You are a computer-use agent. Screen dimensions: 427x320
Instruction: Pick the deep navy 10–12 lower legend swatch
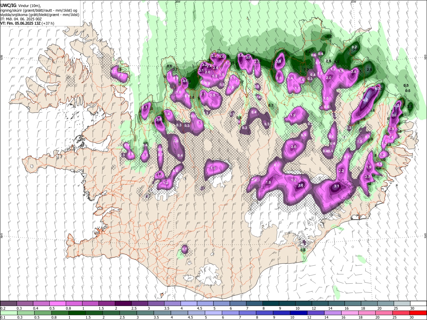[x=298, y=313]
